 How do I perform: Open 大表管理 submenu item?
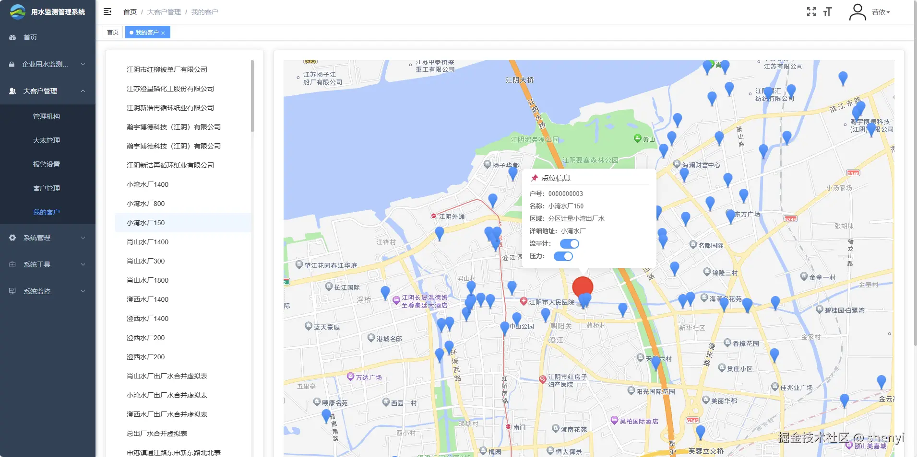[x=48, y=140]
